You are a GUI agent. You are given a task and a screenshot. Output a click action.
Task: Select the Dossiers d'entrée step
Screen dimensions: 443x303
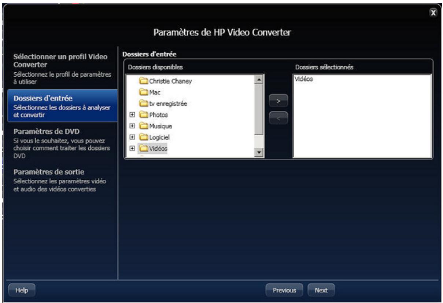click(62, 106)
